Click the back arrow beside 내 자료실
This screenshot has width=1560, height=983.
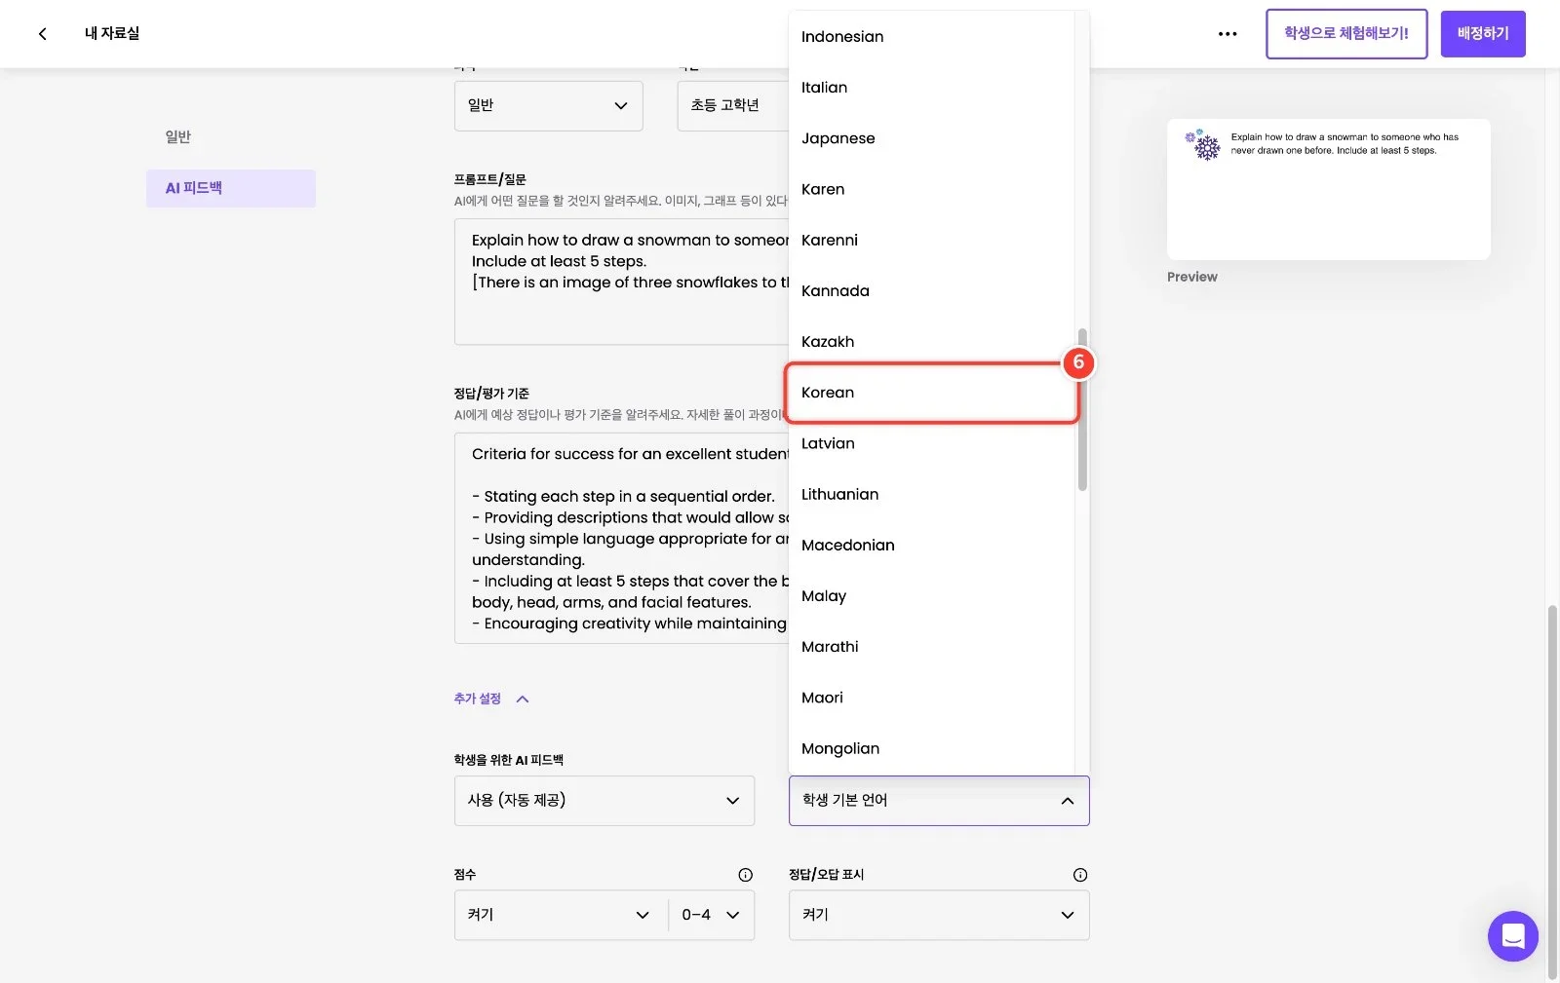pos(42,34)
